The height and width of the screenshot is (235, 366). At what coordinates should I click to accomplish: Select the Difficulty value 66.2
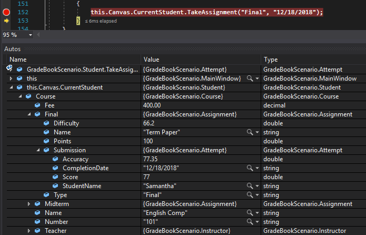[149, 123]
